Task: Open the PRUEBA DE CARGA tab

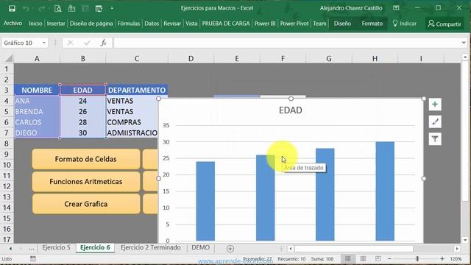Action: [226, 24]
